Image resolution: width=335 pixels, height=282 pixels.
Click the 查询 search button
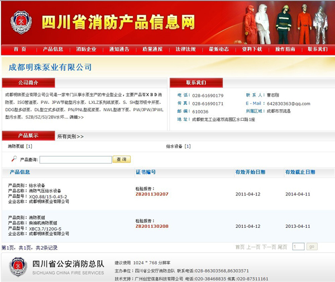coord(122,159)
